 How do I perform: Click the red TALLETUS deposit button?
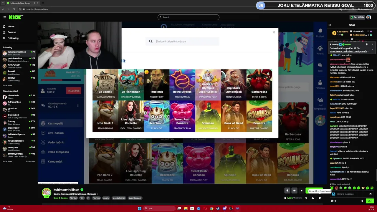[73, 91]
